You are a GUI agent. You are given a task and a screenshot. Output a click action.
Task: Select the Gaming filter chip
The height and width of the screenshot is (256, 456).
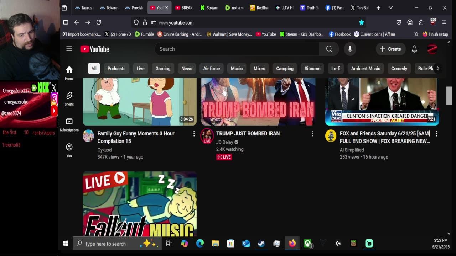tap(163, 68)
